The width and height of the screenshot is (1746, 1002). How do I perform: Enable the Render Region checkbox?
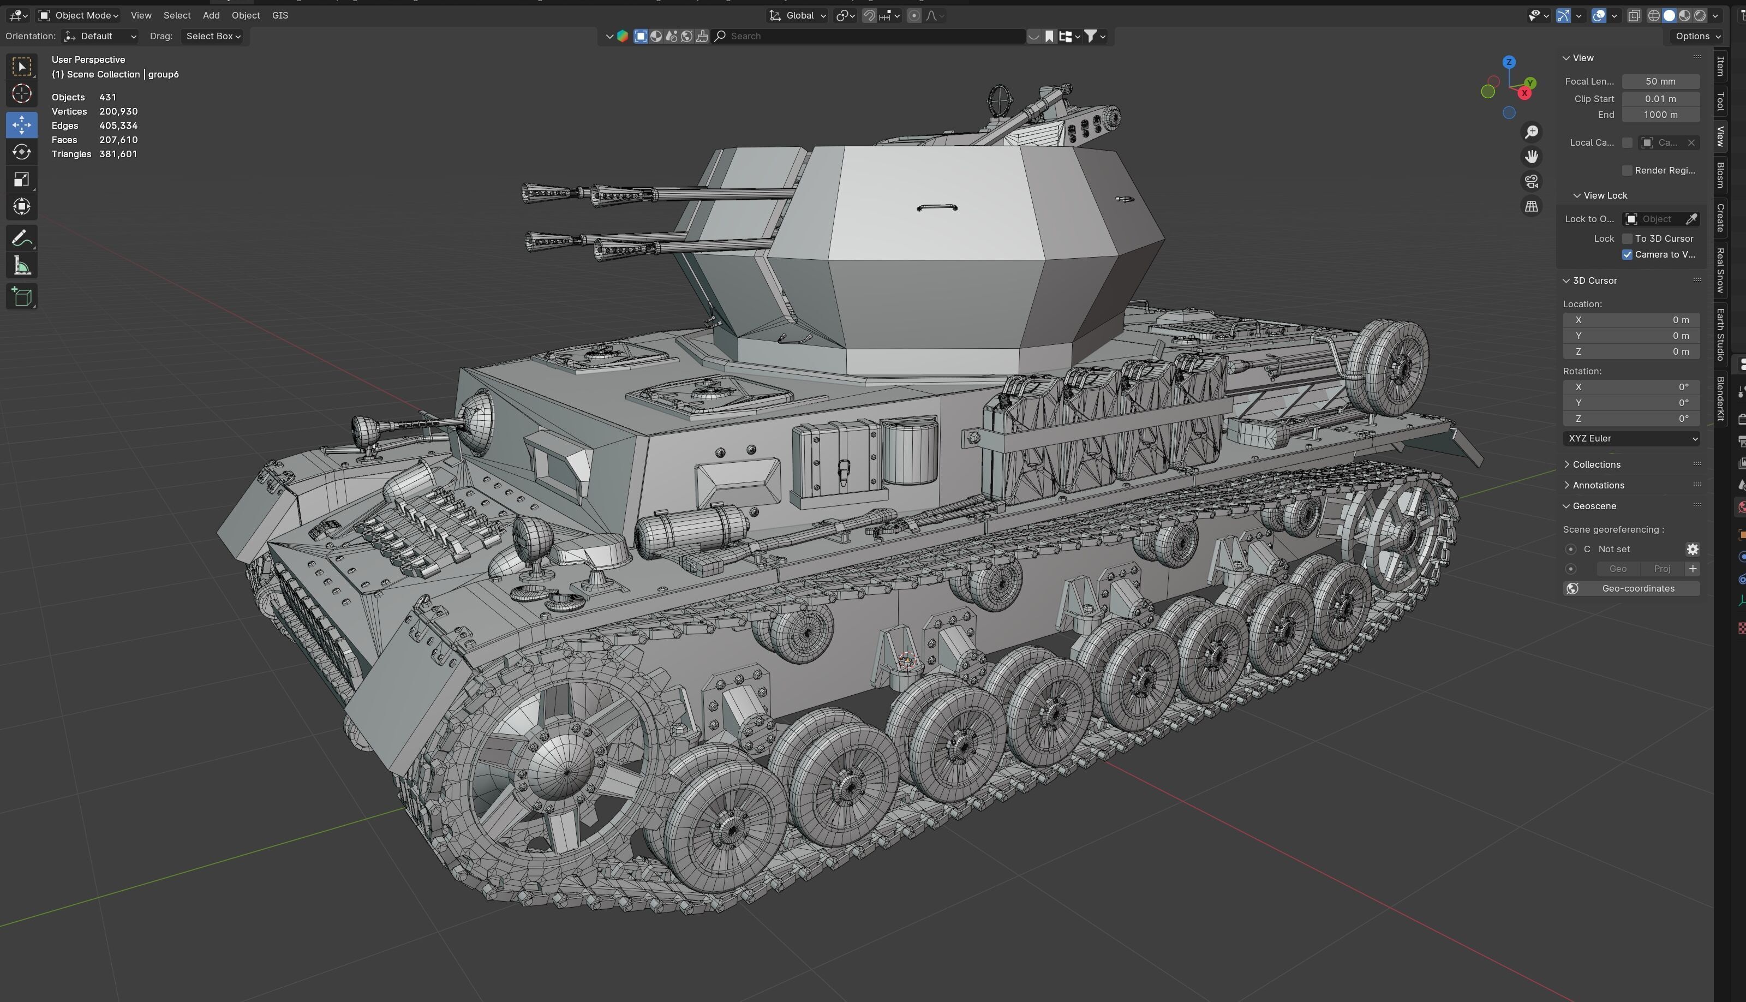tap(1627, 170)
